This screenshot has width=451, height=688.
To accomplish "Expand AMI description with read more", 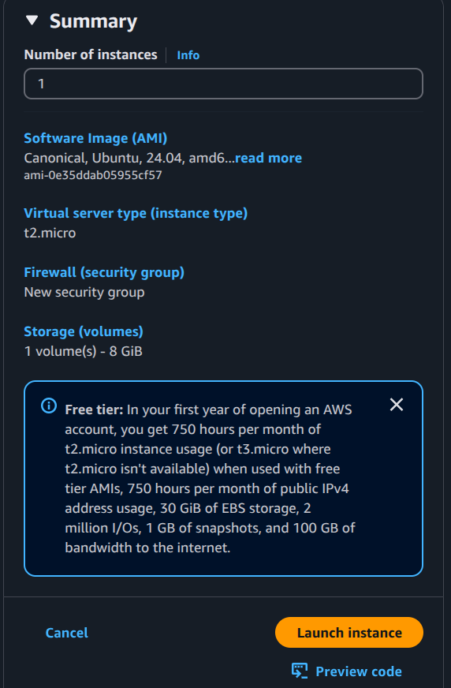I will (268, 158).
